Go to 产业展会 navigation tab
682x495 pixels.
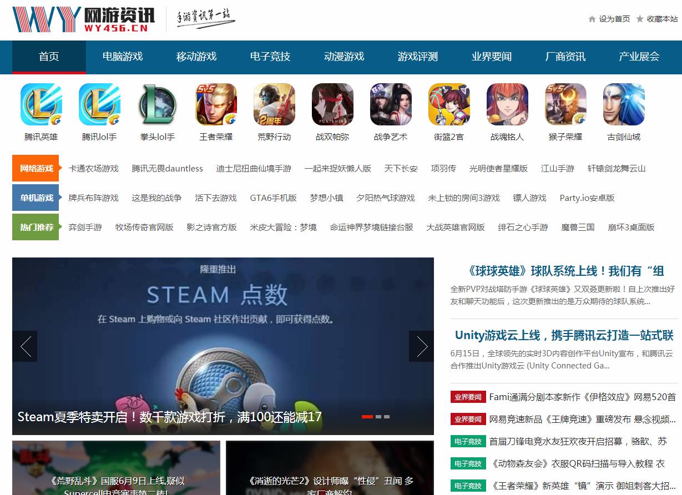point(639,57)
